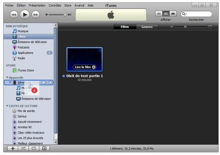Click the Lire le film button
Screen dimensions: 220x155
point(85,67)
